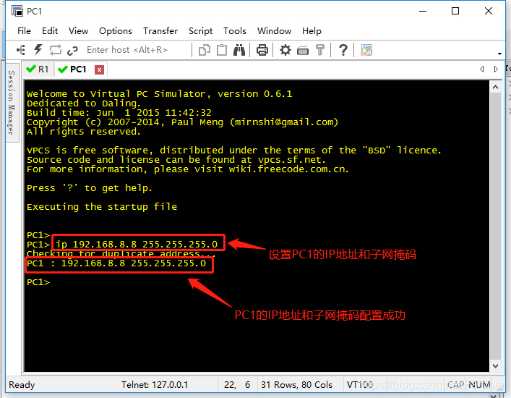Click the 'ip 192.168.8.8 255.255.255.0' command
The height and width of the screenshot is (398, 511).
click(137, 245)
